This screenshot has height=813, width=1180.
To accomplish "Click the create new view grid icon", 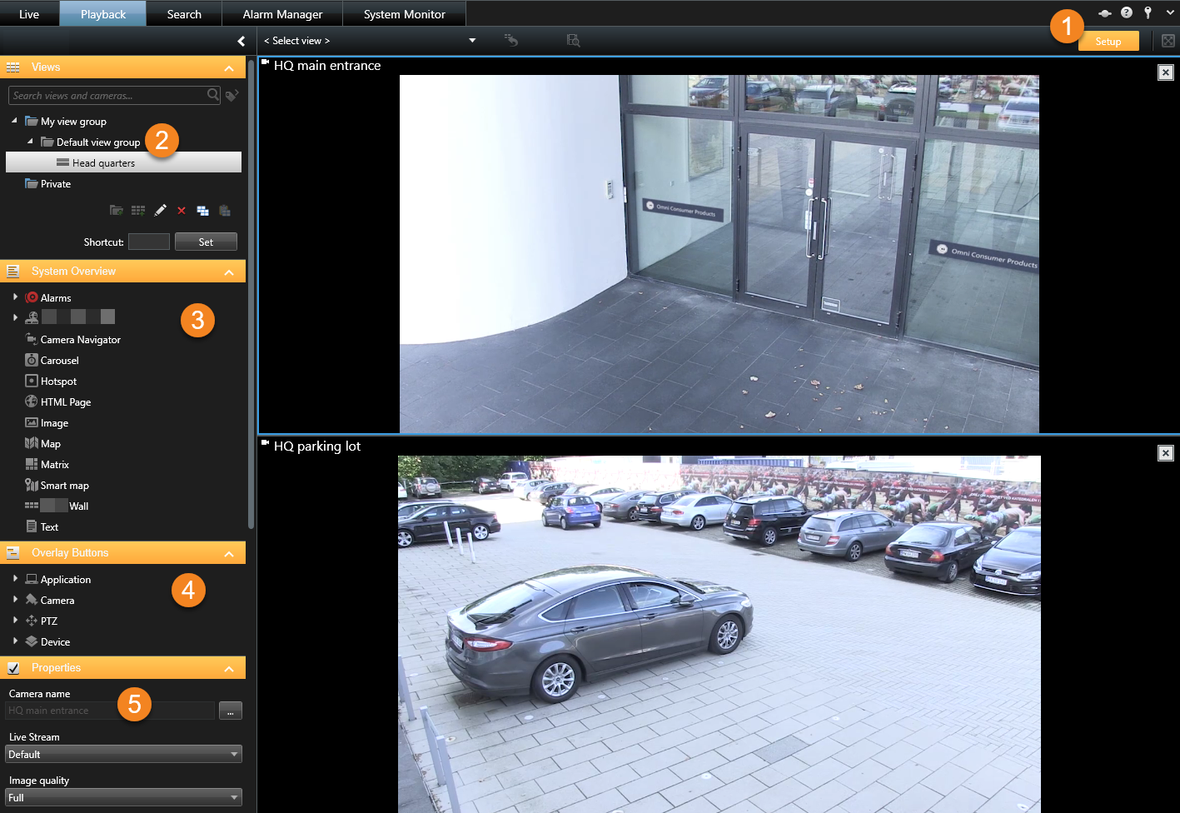I will coord(138,211).
